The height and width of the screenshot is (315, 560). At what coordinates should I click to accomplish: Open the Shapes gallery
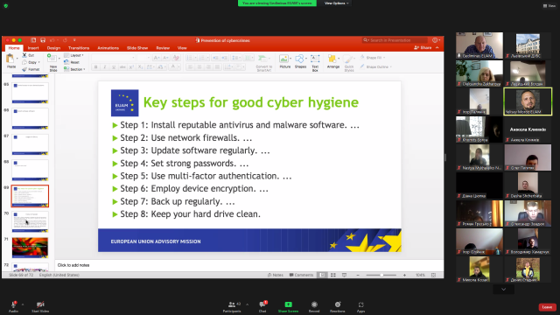pos(300,61)
